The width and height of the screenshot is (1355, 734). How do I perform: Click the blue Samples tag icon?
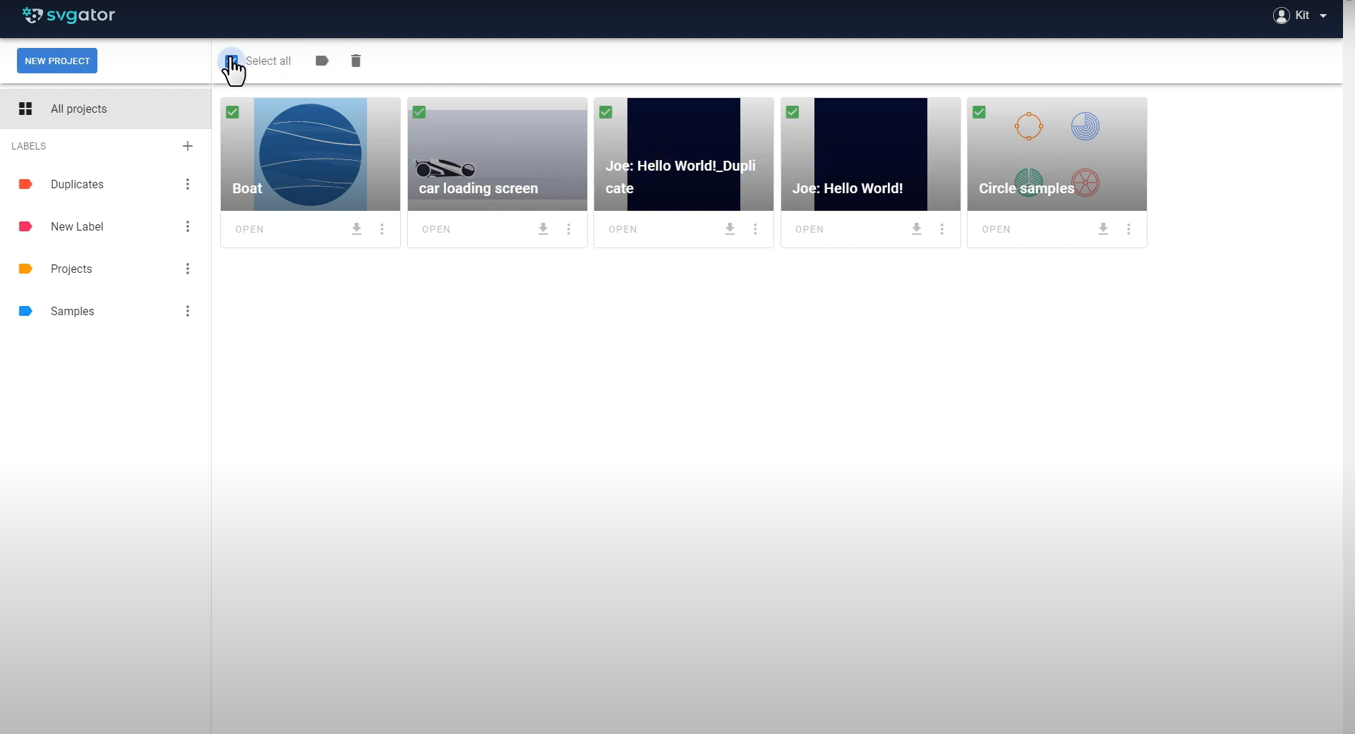point(25,311)
